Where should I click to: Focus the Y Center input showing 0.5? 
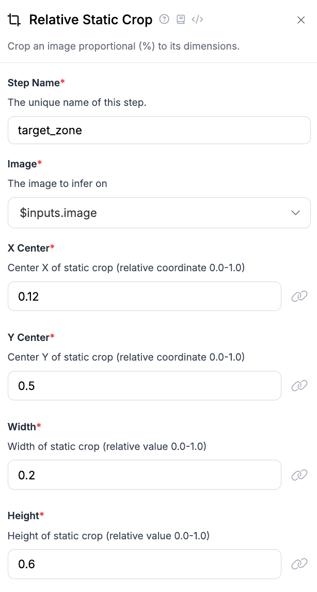[145, 385]
